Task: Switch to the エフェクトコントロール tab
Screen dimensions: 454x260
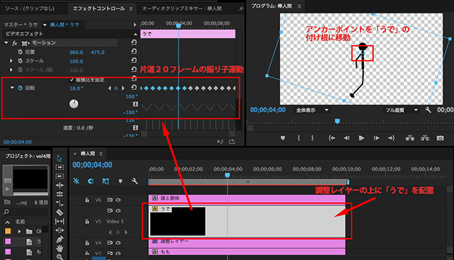Action: click(99, 9)
